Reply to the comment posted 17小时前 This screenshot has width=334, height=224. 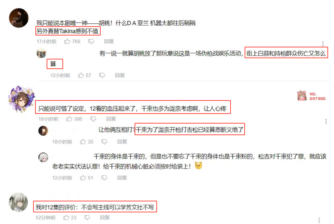click(109, 41)
